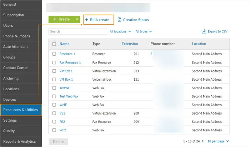Open Locations in the sidebar
This screenshot has height=147, width=250.
pos(21,89)
